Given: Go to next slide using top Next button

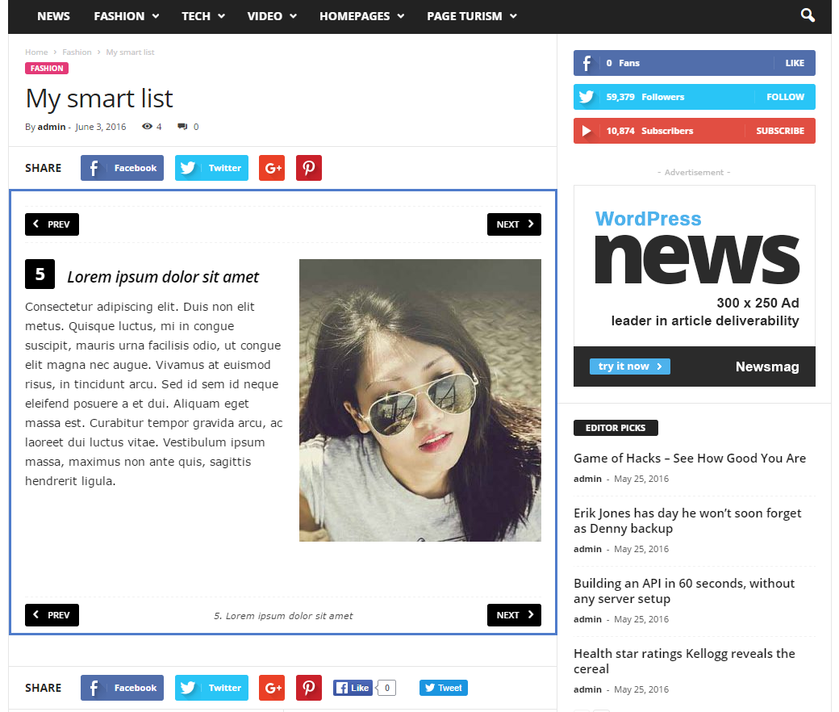Looking at the screenshot, I should point(514,224).
